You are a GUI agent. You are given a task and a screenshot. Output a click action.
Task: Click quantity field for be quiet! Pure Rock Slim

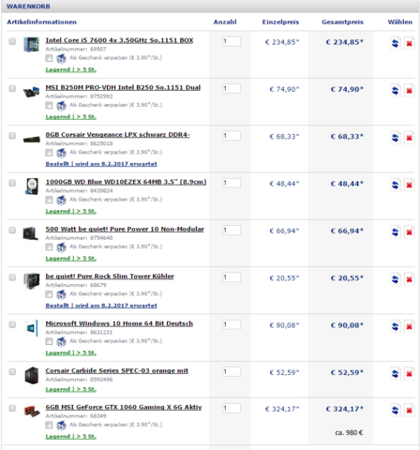click(232, 277)
